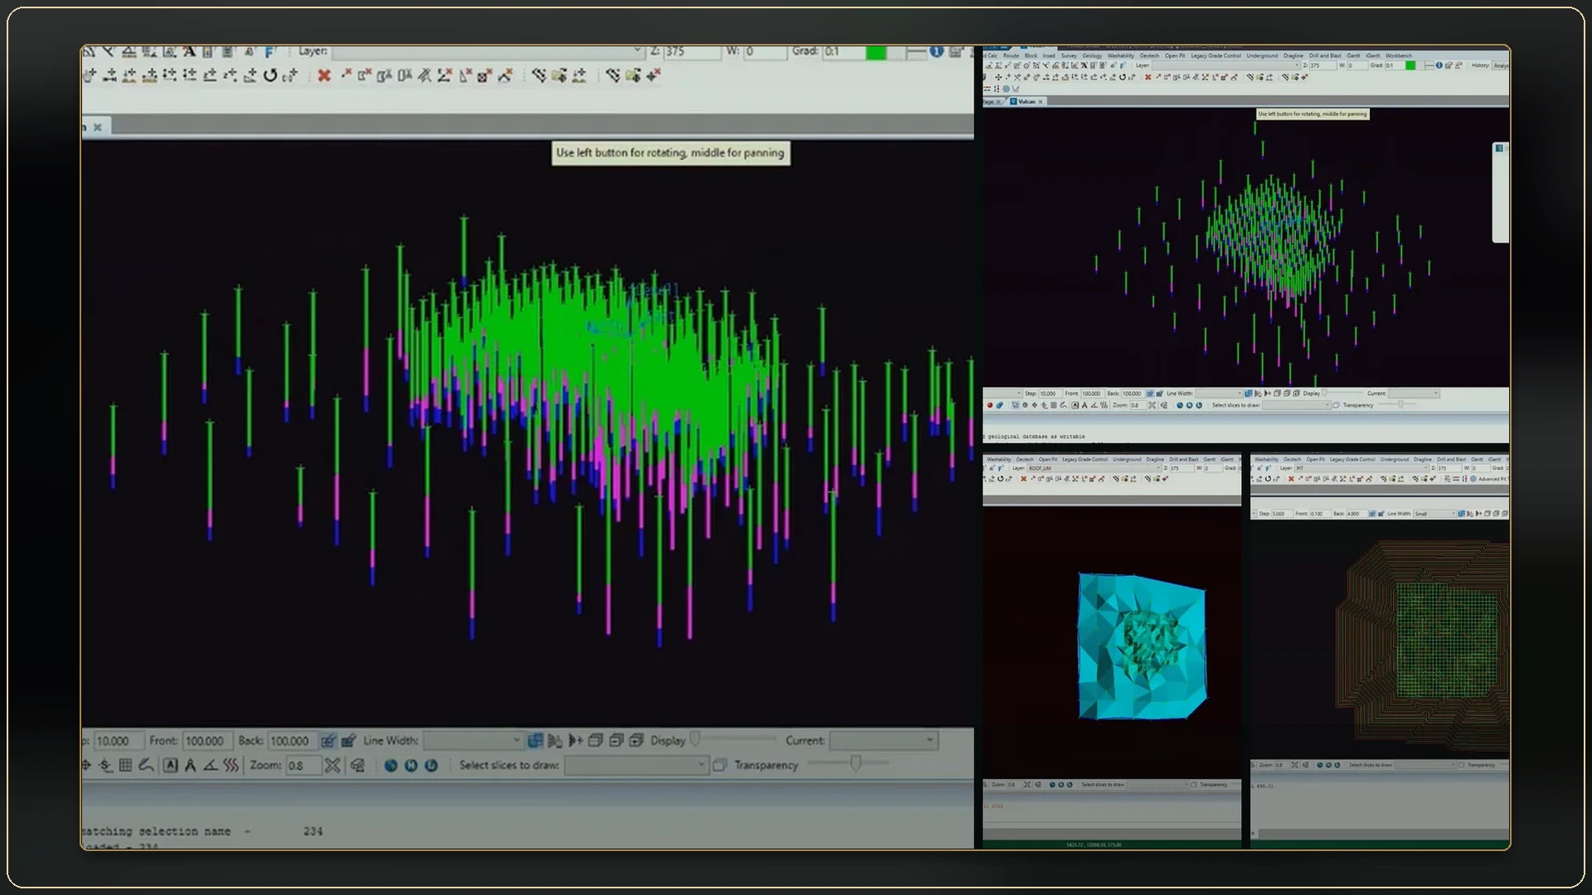Viewport: 1592px width, 895px height.
Task: Open the Current dropdown in main window
Action: coord(883,740)
